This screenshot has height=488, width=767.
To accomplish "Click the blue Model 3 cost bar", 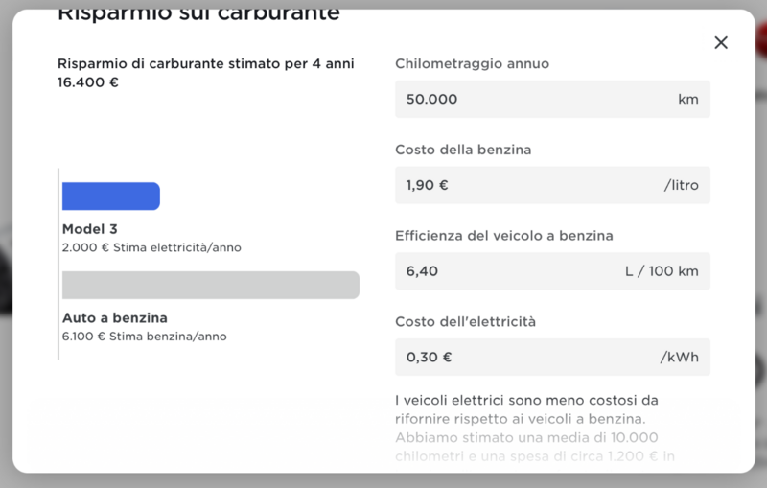I will click(x=110, y=197).
